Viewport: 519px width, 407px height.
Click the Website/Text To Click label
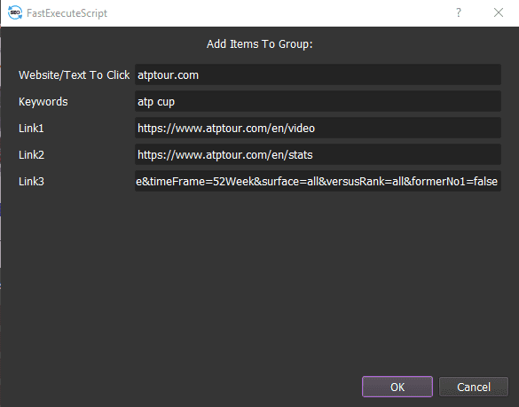(75, 75)
